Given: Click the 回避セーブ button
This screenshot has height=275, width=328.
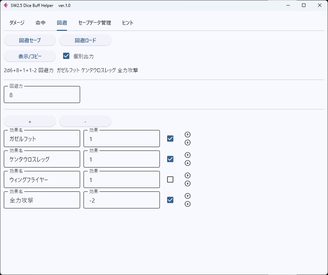Looking at the screenshot, I should [29, 40].
